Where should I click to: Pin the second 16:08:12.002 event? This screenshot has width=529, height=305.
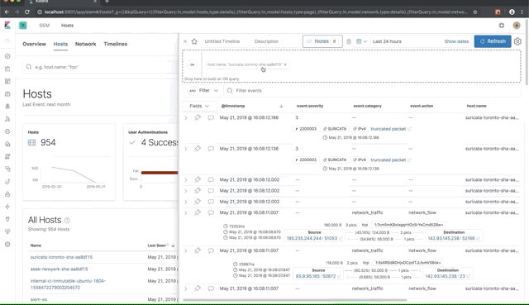pos(198,191)
